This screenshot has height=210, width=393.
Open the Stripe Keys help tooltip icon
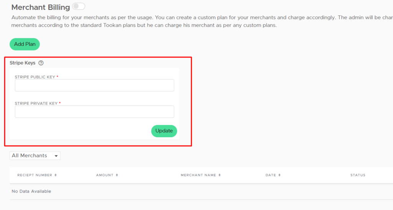click(41, 63)
